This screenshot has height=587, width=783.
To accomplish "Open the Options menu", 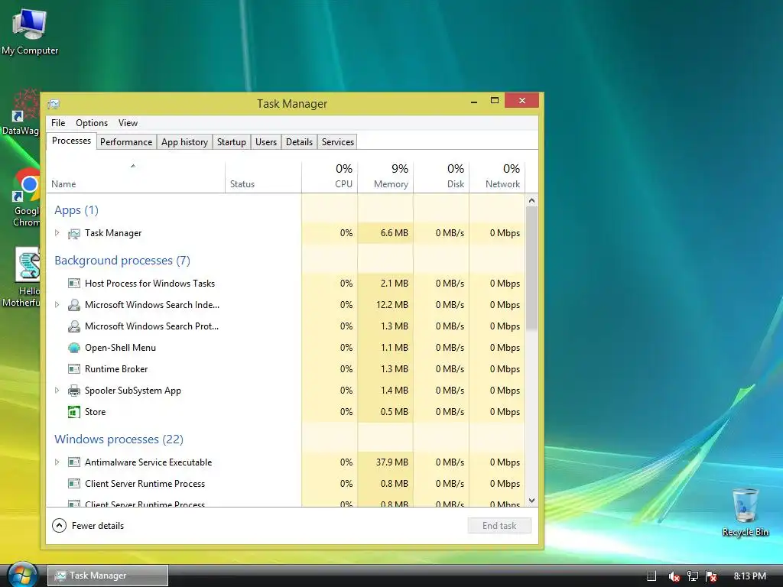I will 92,123.
